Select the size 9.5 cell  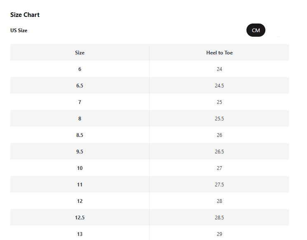click(x=80, y=152)
